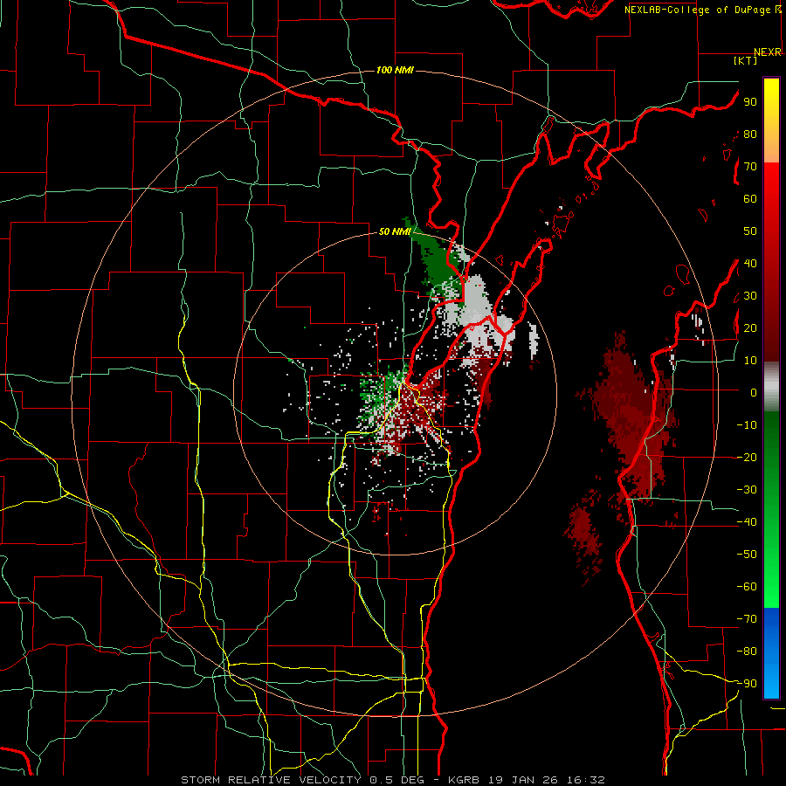This screenshot has width=786, height=786.
Task: Click the positive 60 knot scale label
Action: pos(750,198)
